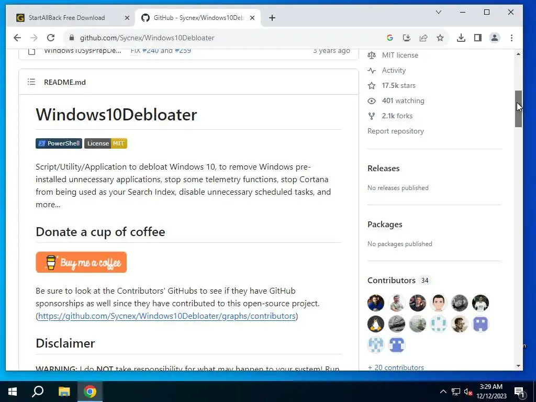Show hidden system tray icons
The height and width of the screenshot is (402, 536).
click(x=443, y=392)
